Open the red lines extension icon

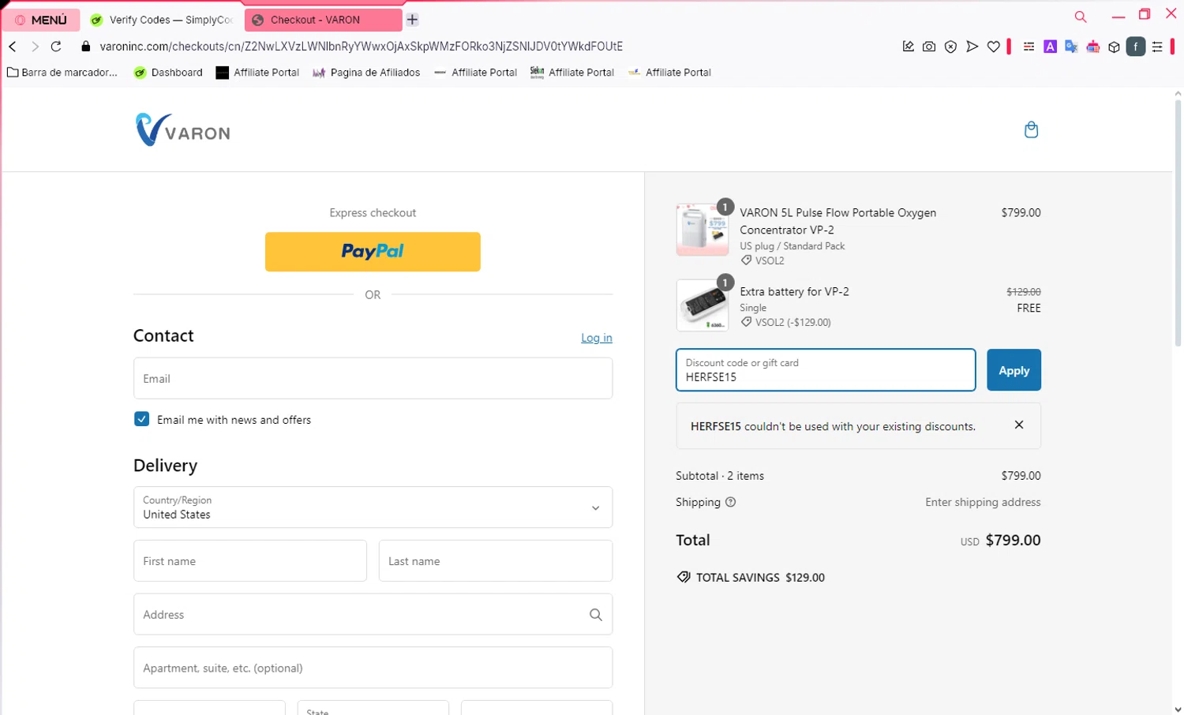pos(1029,47)
